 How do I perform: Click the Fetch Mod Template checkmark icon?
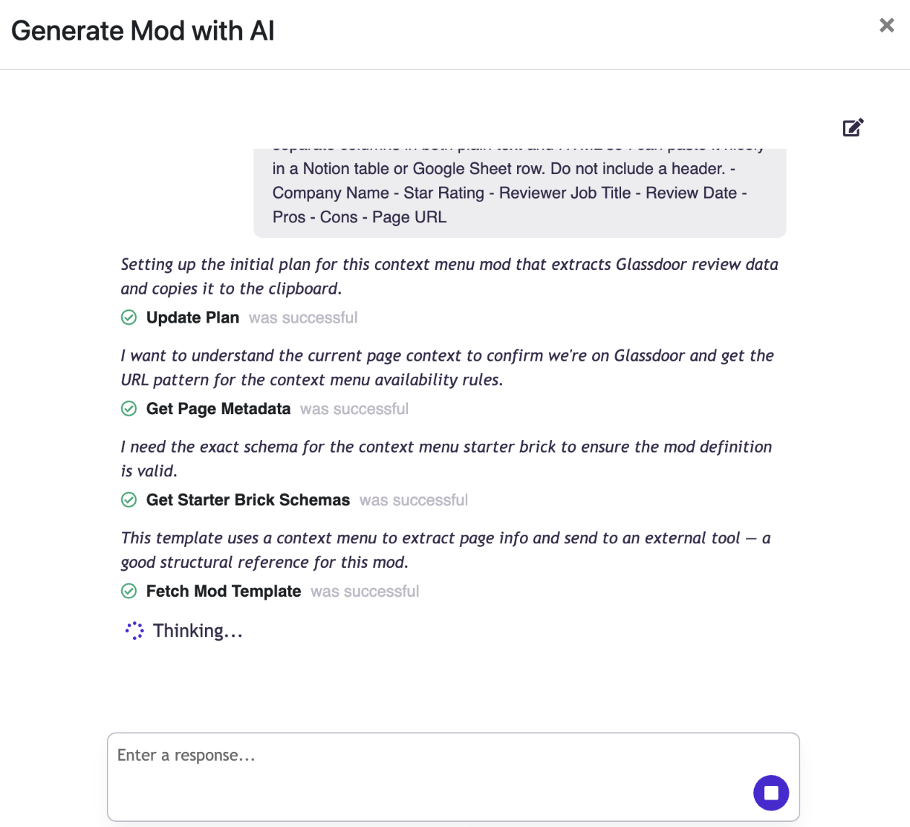click(x=129, y=591)
